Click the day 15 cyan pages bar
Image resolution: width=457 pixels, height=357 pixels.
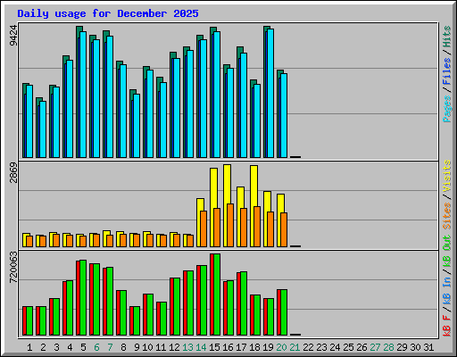click(x=217, y=95)
